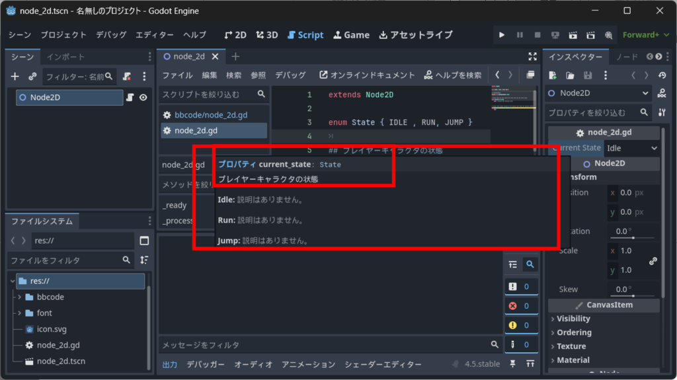Toggle Node2D visibility eye icon

click(x=143, y=98)
